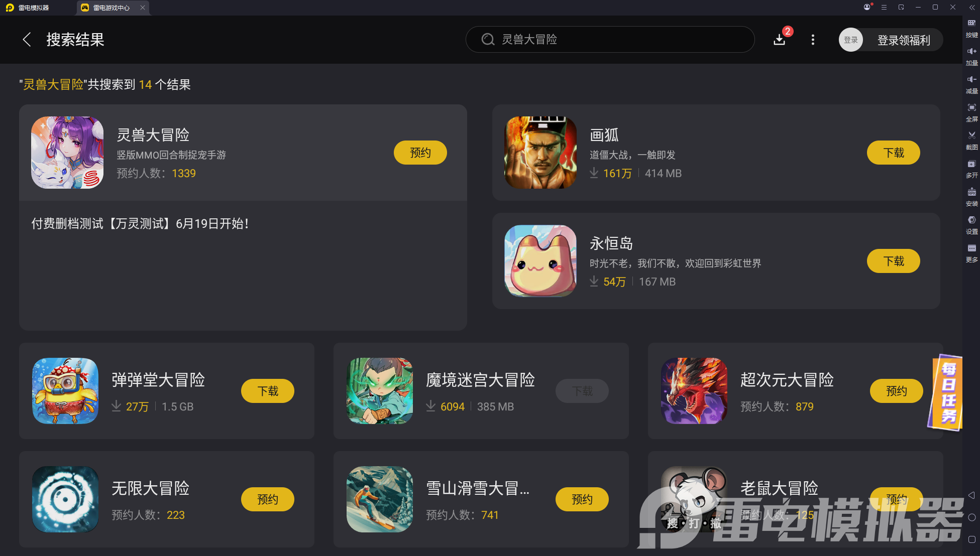Expand more tools in the sidebar

click(971, 253)
